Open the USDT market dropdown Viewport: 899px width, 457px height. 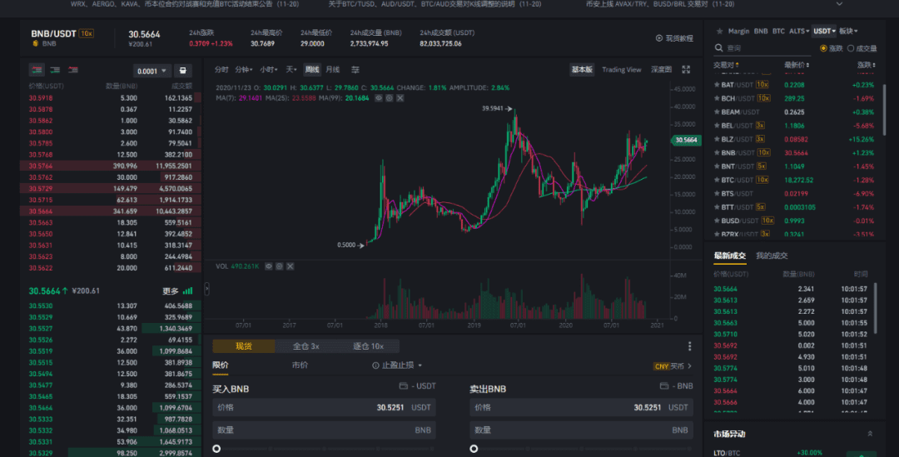(x=824, y=31)
